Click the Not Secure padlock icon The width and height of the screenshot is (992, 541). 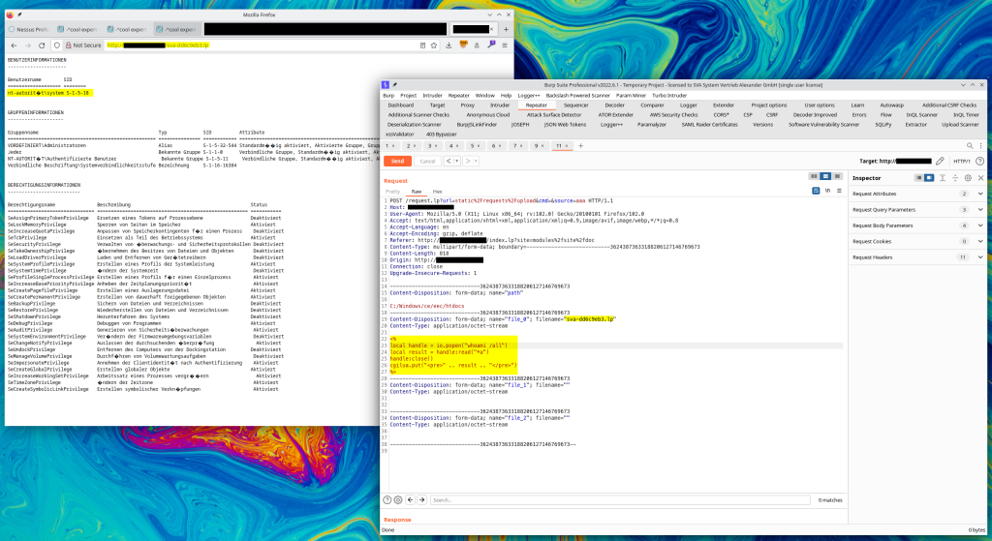coord(69,45)
